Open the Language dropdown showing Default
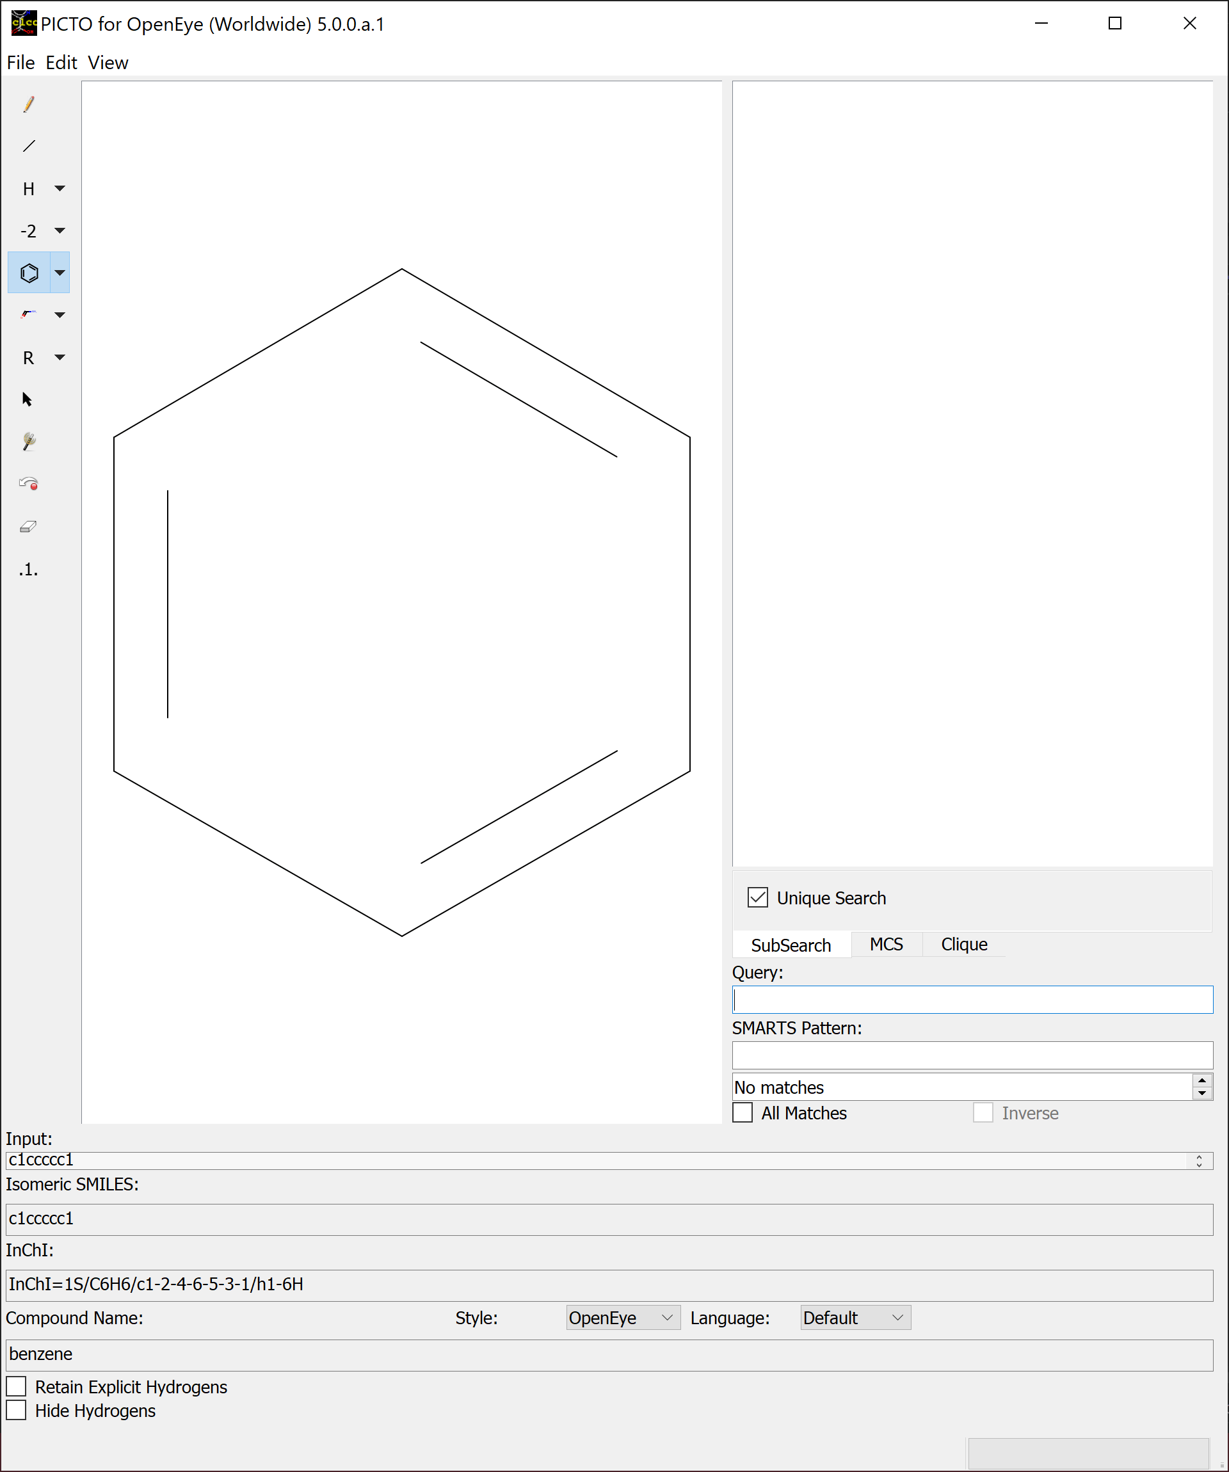Viewport: 1229px width, 1472px height. point(855,1318)
